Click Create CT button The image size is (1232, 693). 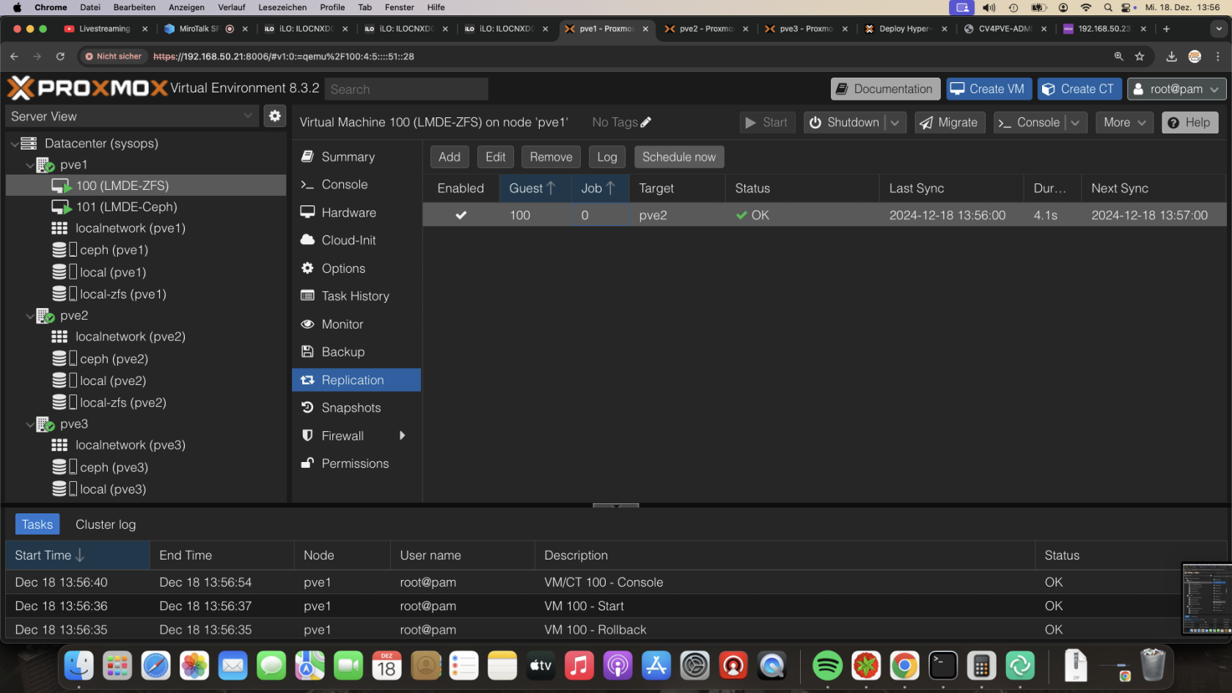[1079, 89]
